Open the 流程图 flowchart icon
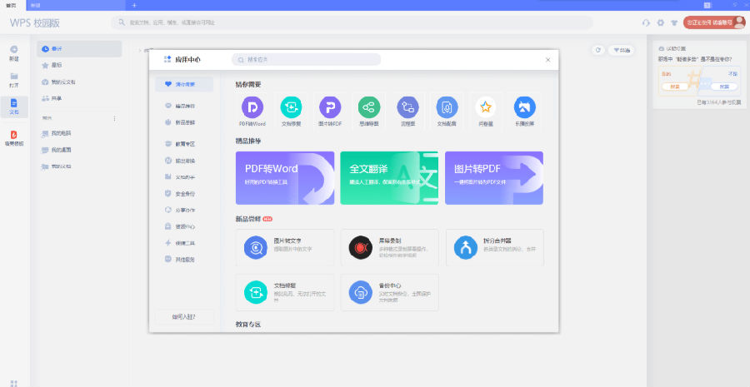Viewport: 750px width, 387px height. [408, 107]
